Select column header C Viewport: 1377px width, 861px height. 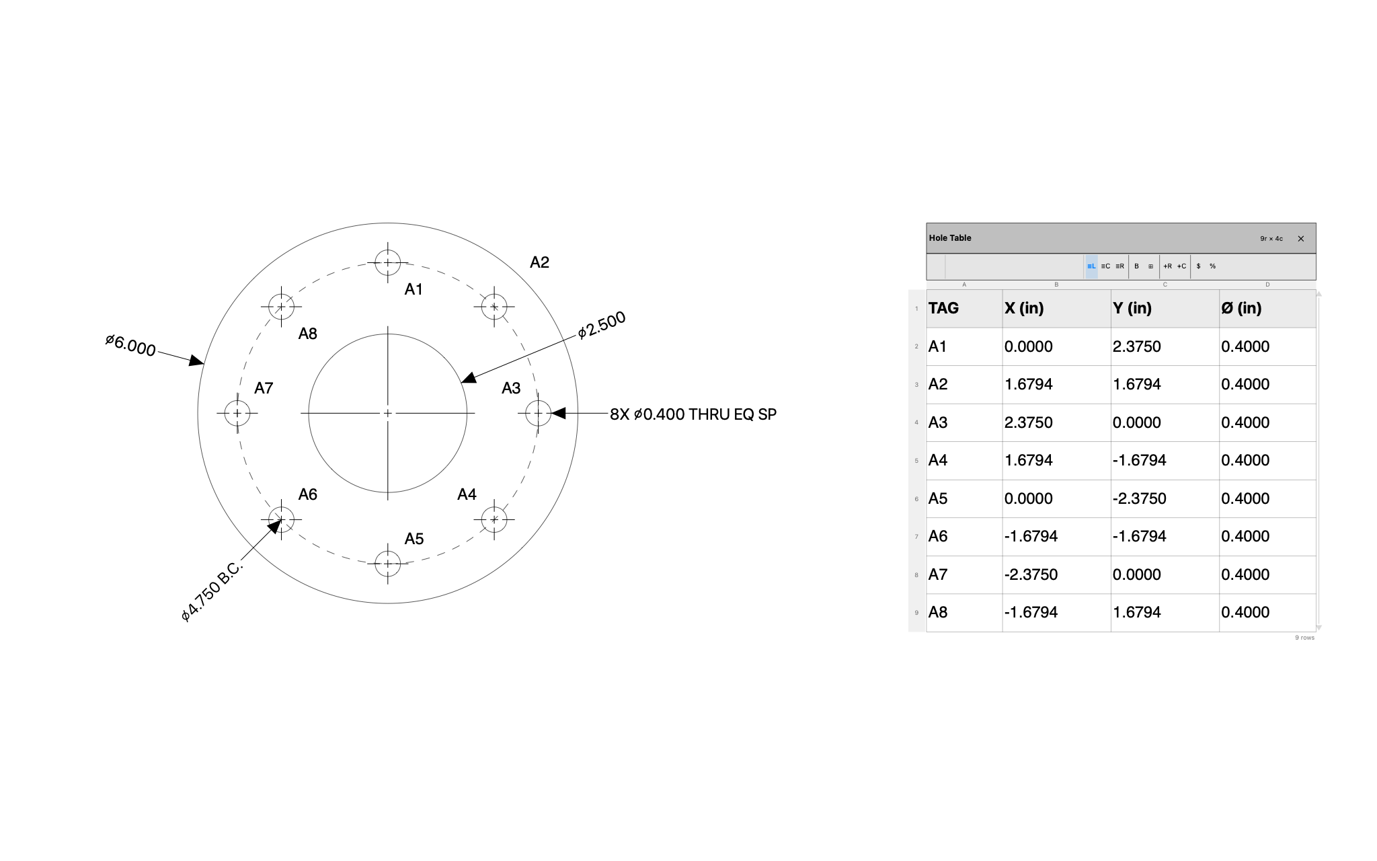(x=1165, y=285)
